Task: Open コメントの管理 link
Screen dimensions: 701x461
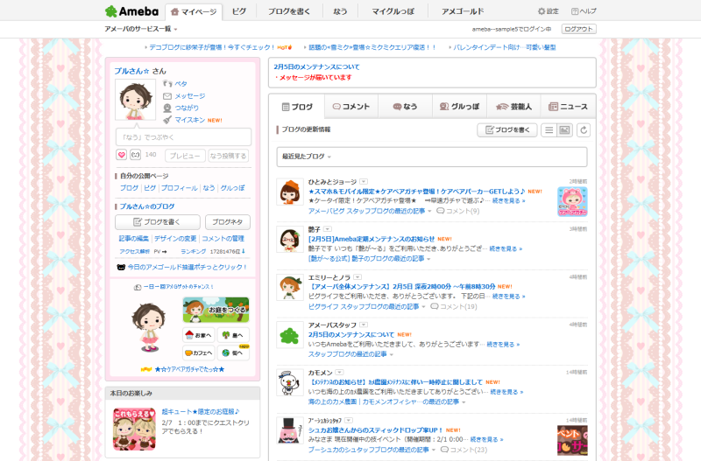Action: 223,238
